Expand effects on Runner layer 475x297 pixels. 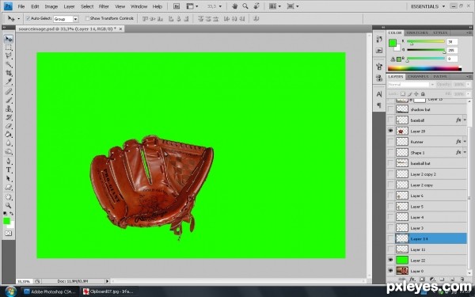tap(465, 142)
